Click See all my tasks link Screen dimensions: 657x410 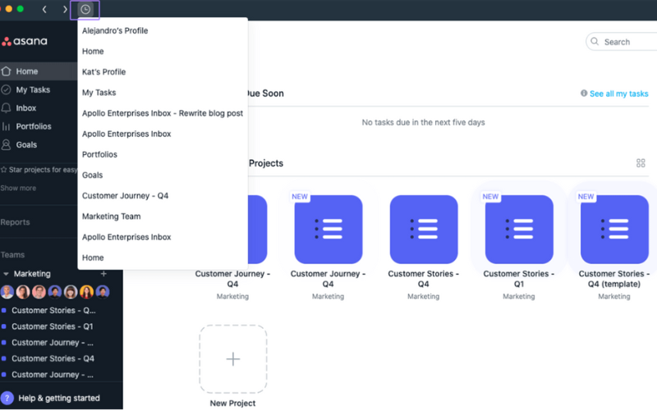click(619, 93)
